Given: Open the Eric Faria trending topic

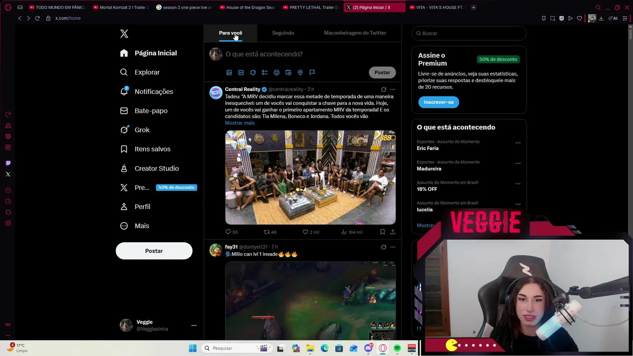Looking at the screenshot, I should 428,148.
